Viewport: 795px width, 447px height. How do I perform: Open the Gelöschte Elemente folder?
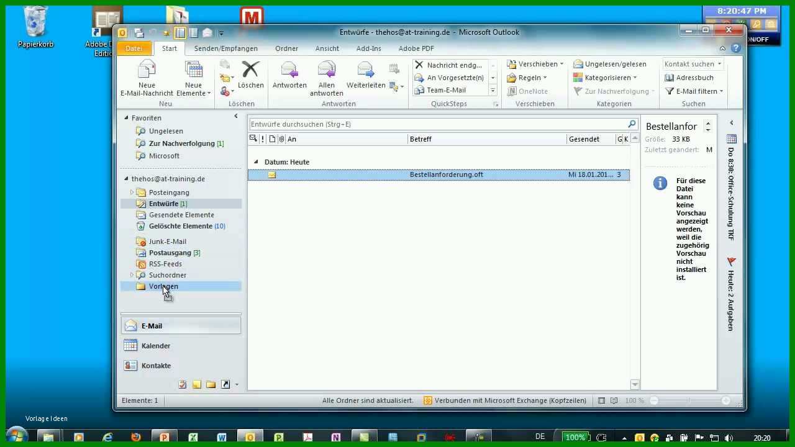tap(180, 226)
